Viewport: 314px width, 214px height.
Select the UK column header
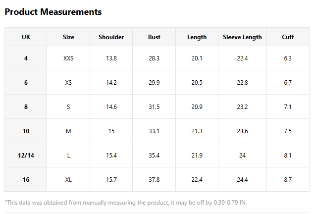pos(26,37)
